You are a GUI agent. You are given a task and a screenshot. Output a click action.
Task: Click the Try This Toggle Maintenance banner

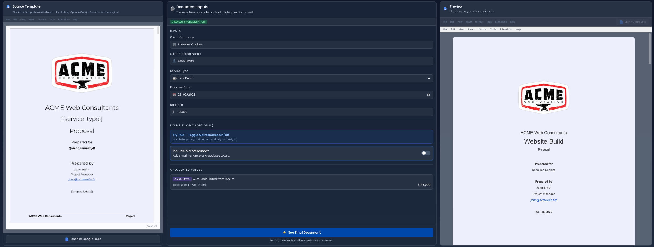(301, 137)
